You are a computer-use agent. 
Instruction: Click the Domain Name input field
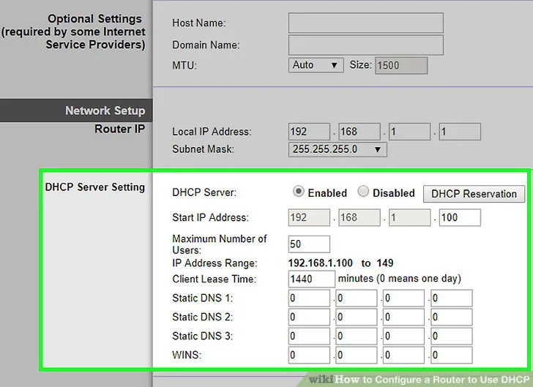pos(366,45)
